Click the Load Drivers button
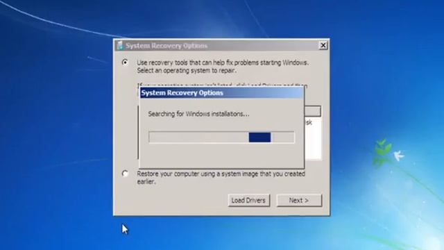Viewport: 444px width, 250px height. point(248,201)
